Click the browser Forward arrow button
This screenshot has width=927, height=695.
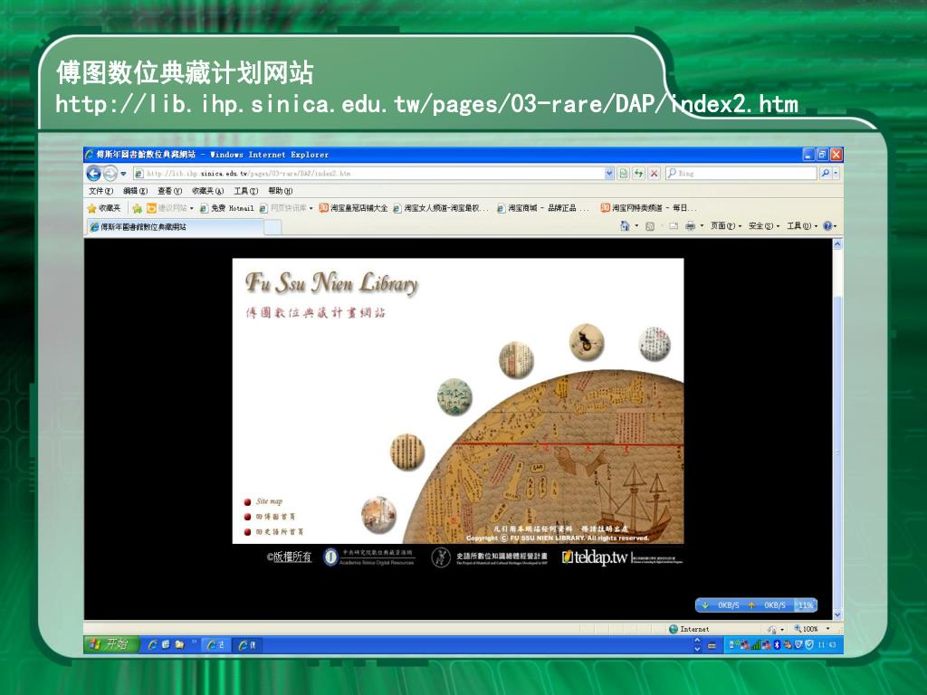tap(110, 173)
